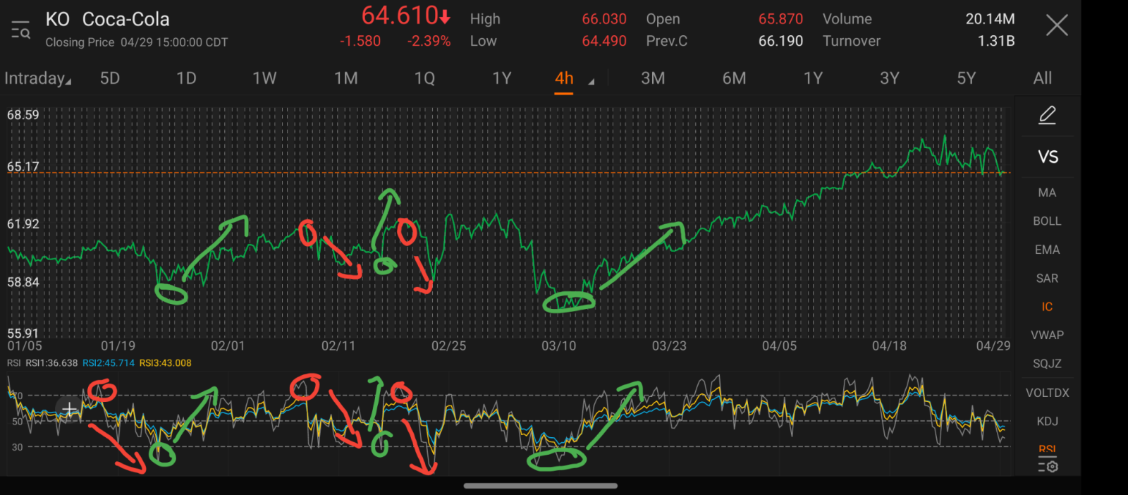Tap the home indicator bar
This screenshot has height=495, width=1128.
click(541, 486)
